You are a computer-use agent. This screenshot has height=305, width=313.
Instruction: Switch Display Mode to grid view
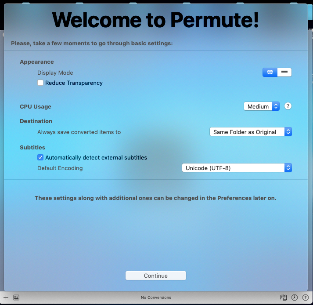coord(270,72)
